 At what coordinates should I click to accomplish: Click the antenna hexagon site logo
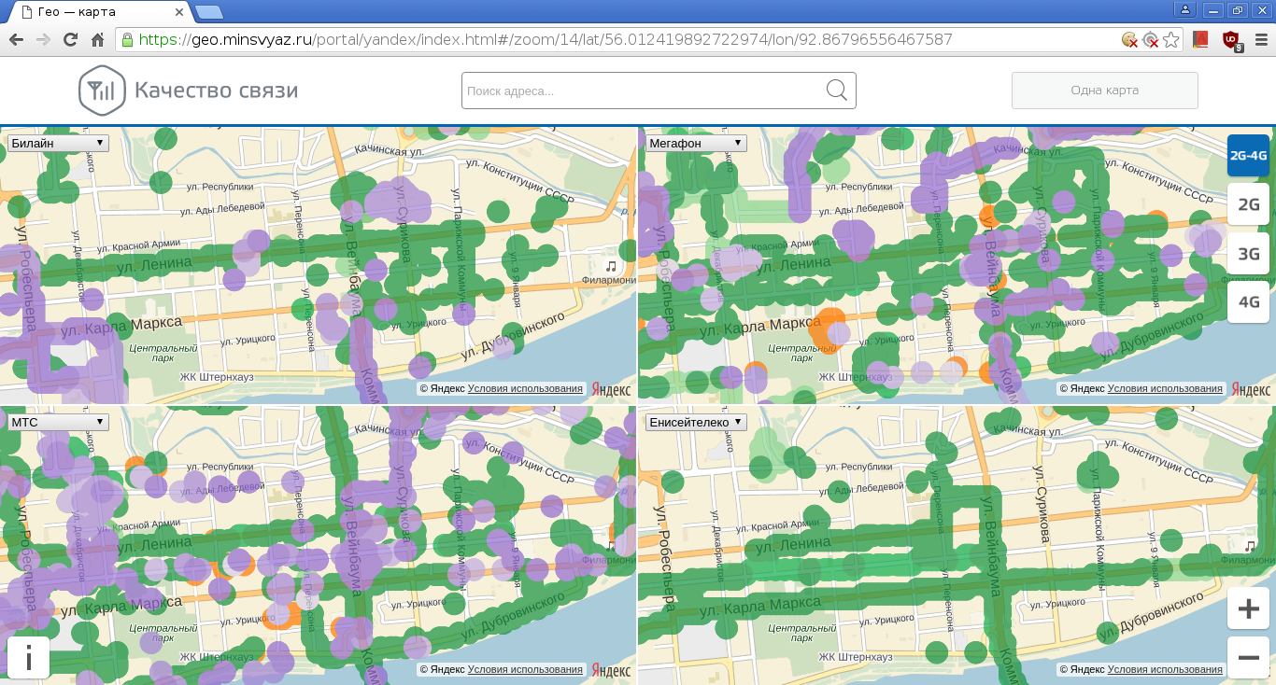tap(102, 91)
